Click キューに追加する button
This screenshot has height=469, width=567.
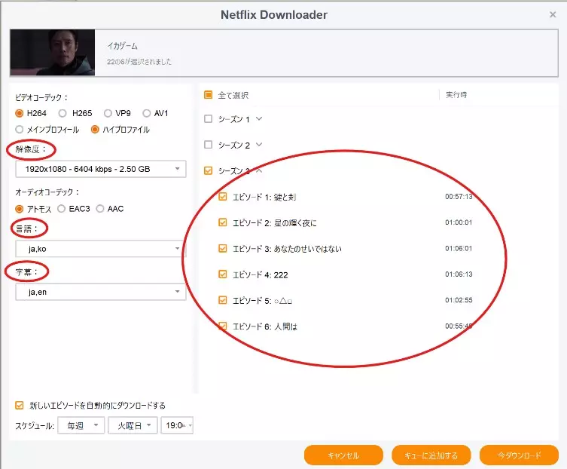coord(431,455)
